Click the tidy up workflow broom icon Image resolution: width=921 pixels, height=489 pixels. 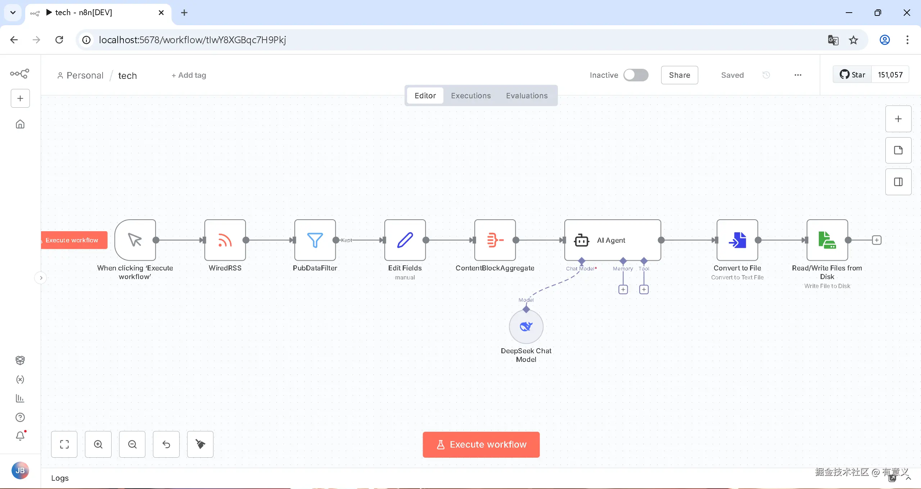coord(200,444)
